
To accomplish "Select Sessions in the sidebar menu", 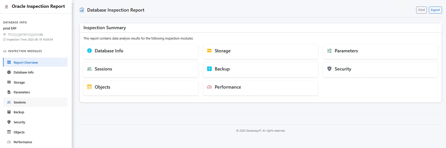I will (35, 102).
